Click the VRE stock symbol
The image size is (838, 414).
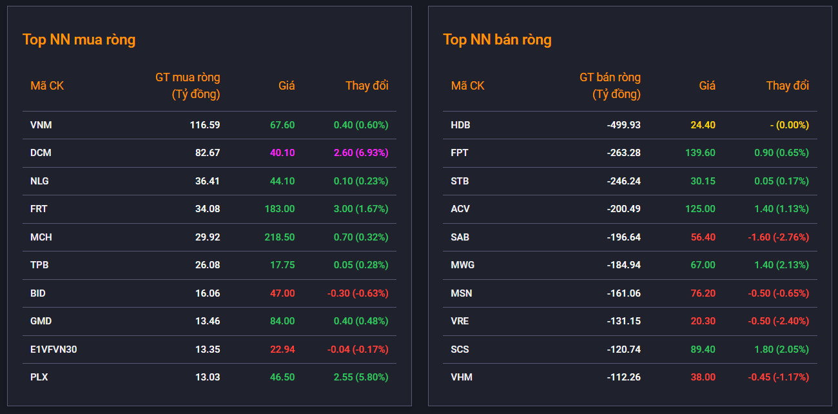tap(460, 321)
